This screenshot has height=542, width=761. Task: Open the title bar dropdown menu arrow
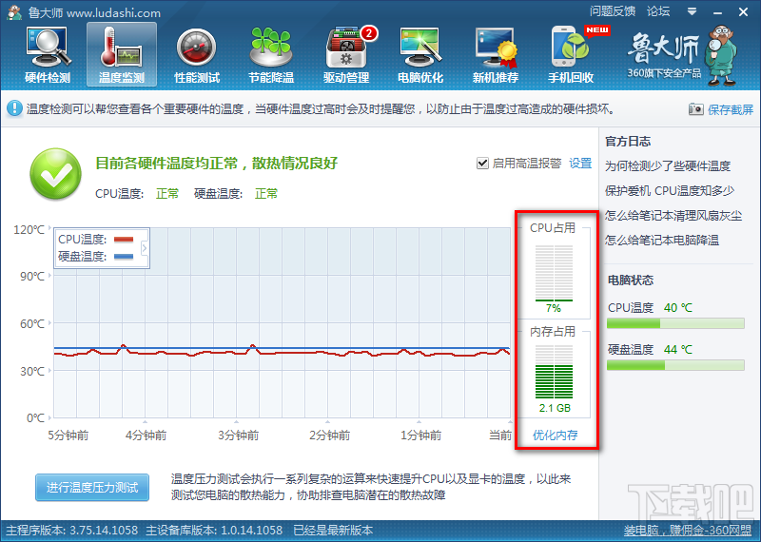pos(693,11)
